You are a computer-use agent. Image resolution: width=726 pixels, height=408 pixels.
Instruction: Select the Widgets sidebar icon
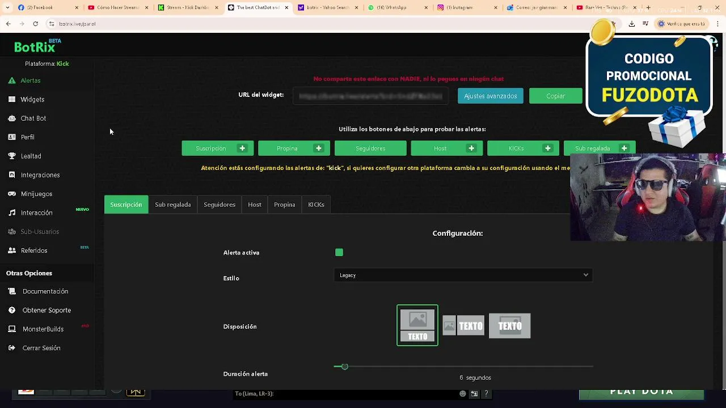pyautogui.click(x=12, y=99)
